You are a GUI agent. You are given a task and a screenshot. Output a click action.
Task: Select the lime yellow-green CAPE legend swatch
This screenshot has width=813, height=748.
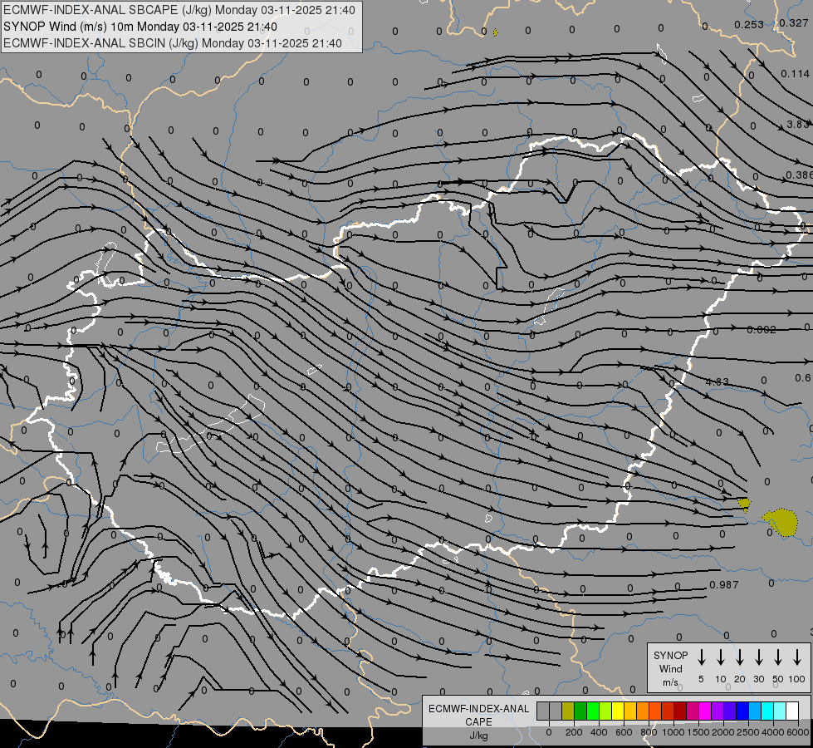point(605,711)
